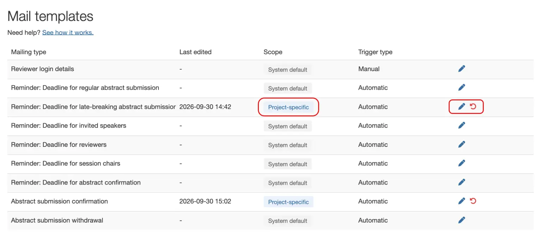This screenshot has width=541, height=237.
Task: Edit the Reviewer login details template
Action: tap(461, 69)
